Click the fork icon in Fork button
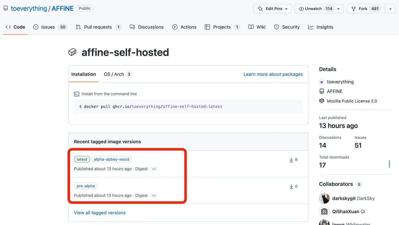 pyautogui.click(x=353, y=9)
